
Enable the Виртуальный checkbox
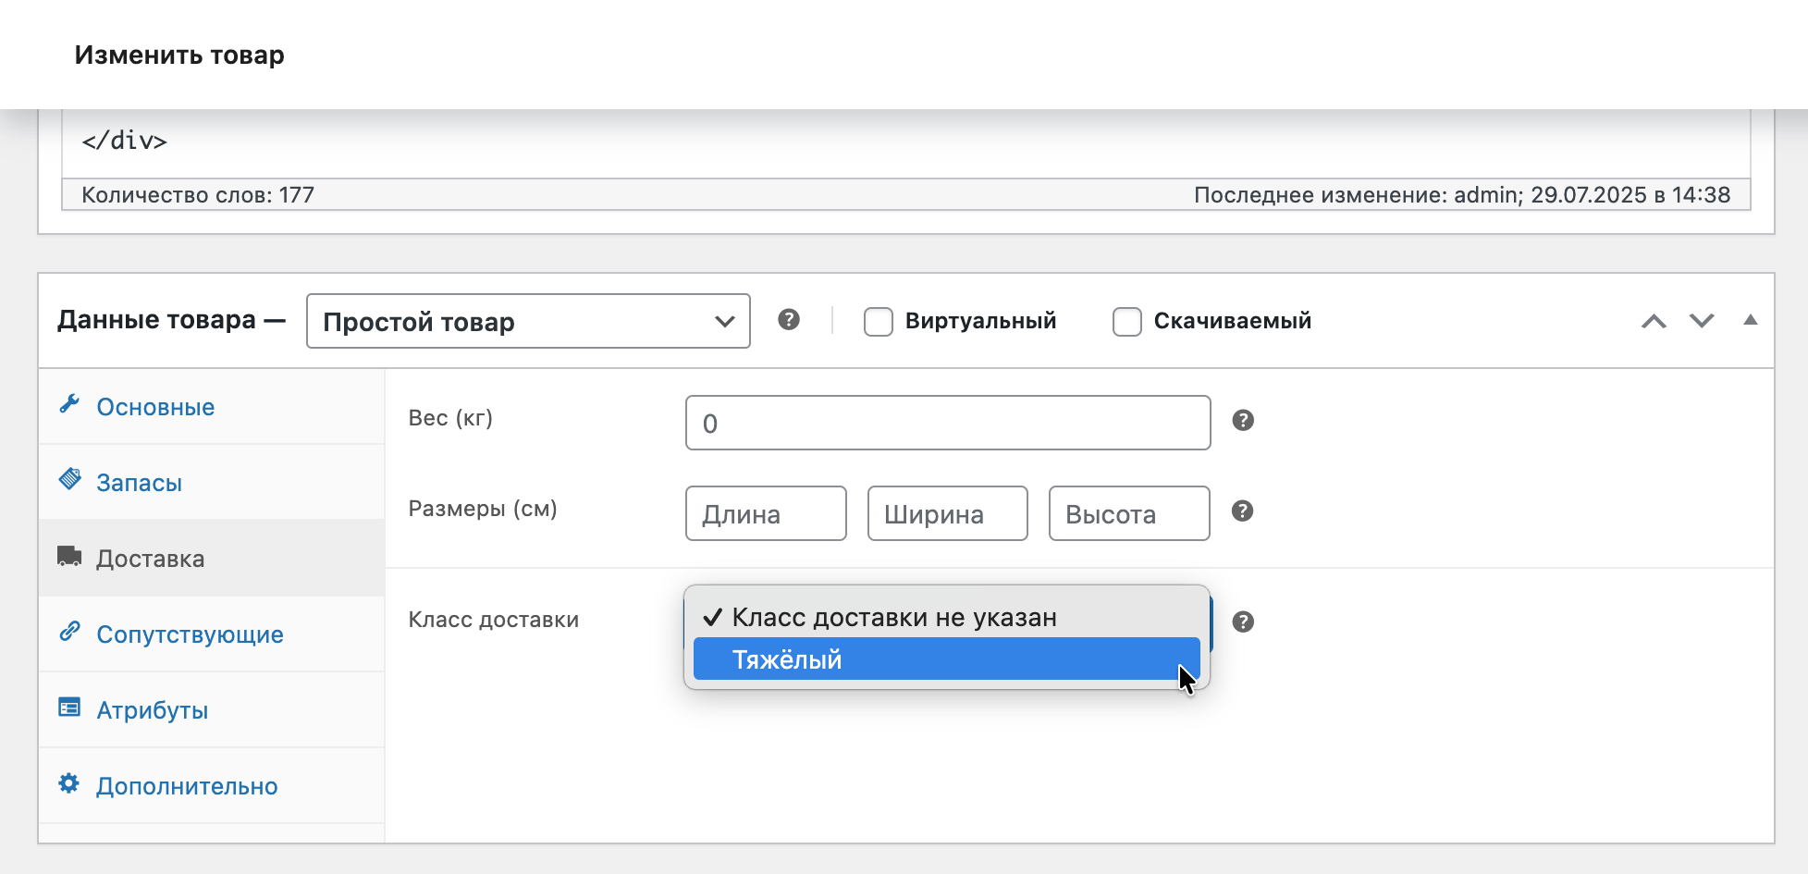878,322
